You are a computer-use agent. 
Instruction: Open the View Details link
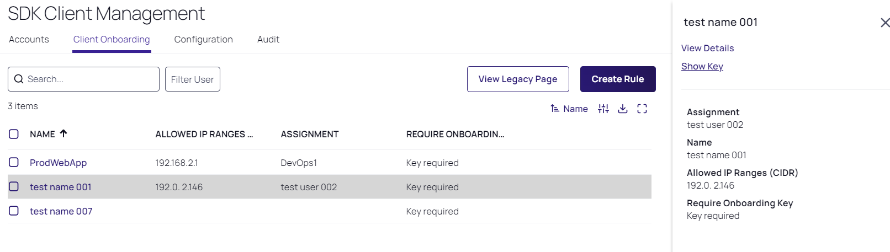[x=707, y=49]
